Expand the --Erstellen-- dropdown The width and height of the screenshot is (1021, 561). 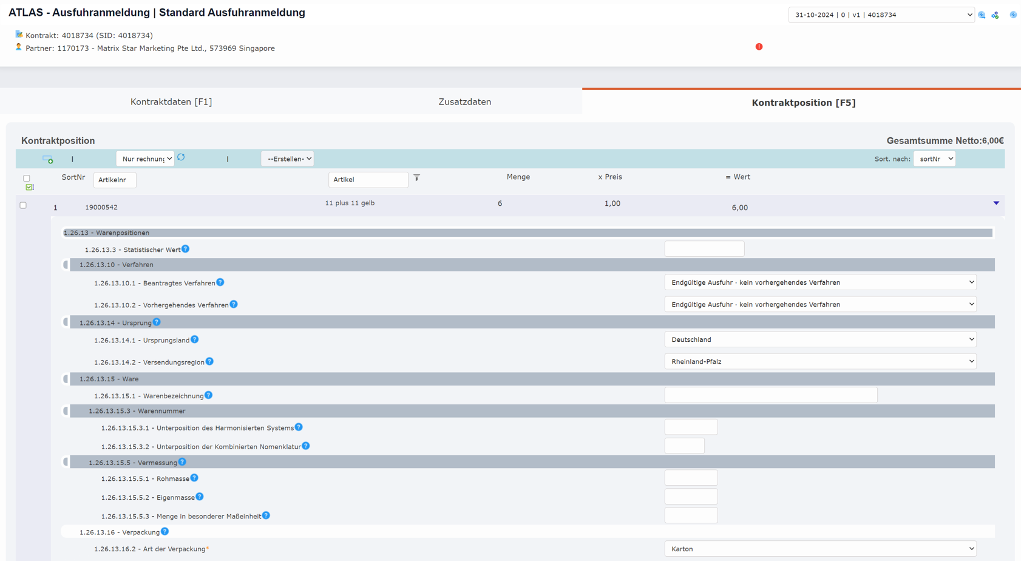(x=287, y=159)
